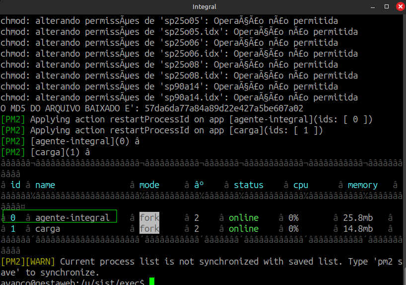Click the 'carga' process name in table
The width and height of the screenshot is (406, 285).
pos(48,229)
